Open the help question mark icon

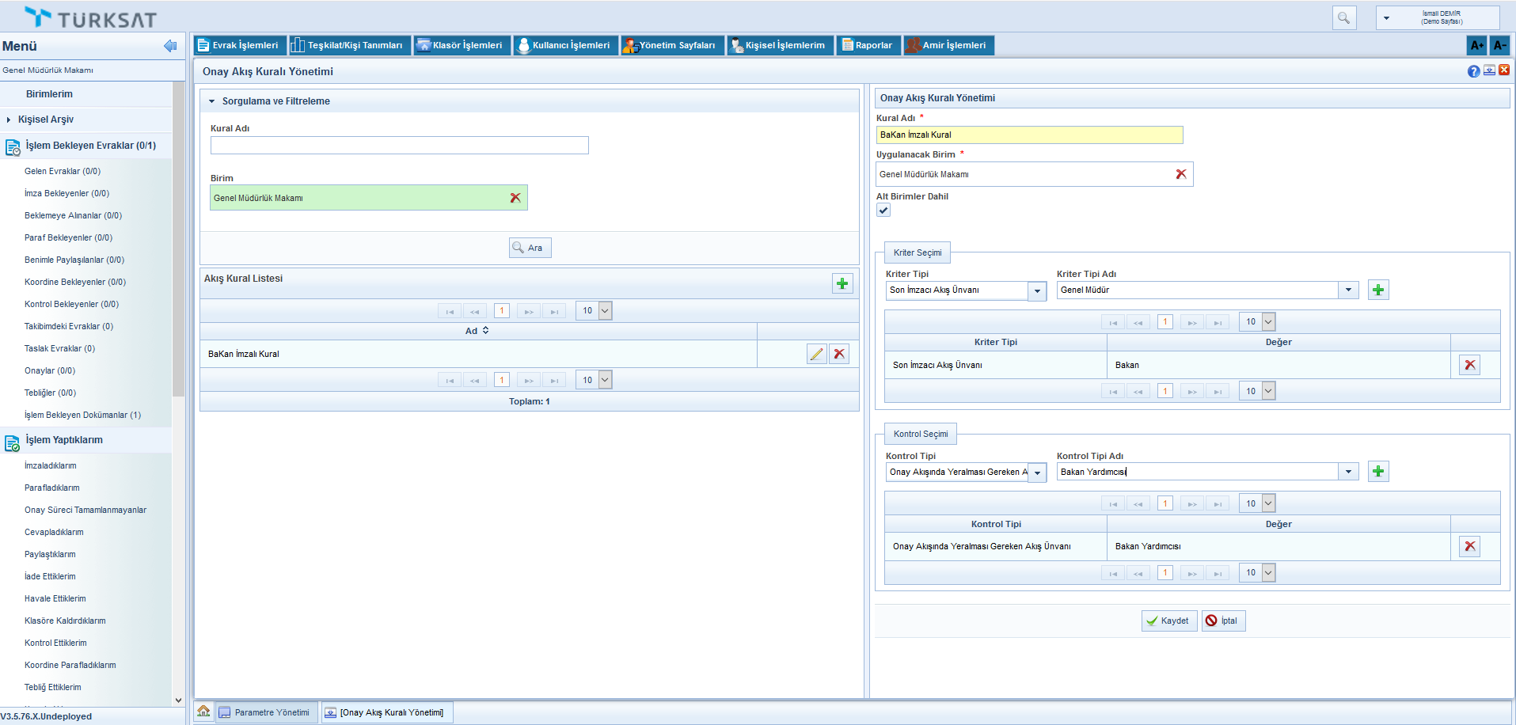[x=1473, y=71]
